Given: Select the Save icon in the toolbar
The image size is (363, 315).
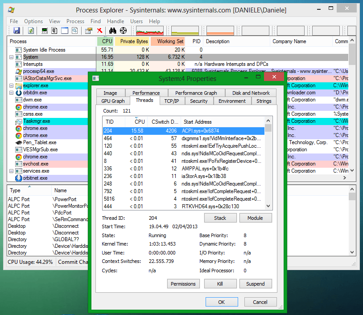Looking at the screenshot, I should pyautogui.click(x=17, y=30).
